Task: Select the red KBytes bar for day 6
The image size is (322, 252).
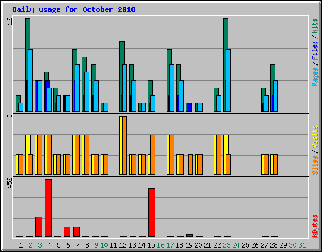Action: coord(67,232)
